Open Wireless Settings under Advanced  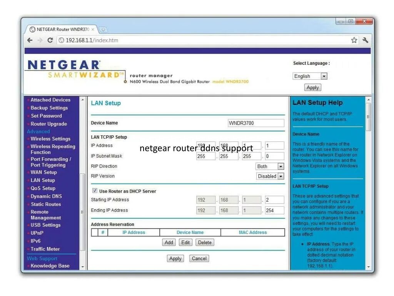pyautogui.click(x=50, y=139)
